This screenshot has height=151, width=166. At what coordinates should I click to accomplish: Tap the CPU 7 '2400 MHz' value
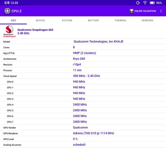coord(80,122)
